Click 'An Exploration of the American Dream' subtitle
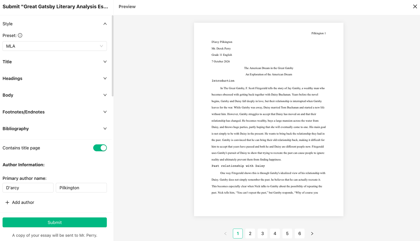The image size is (420, 241). coord(269,75)
